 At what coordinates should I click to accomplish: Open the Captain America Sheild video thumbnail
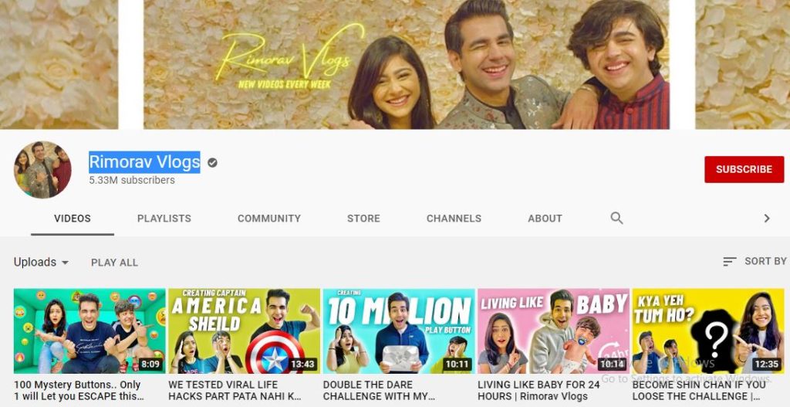pyautogui.click(x=245, y=331)
